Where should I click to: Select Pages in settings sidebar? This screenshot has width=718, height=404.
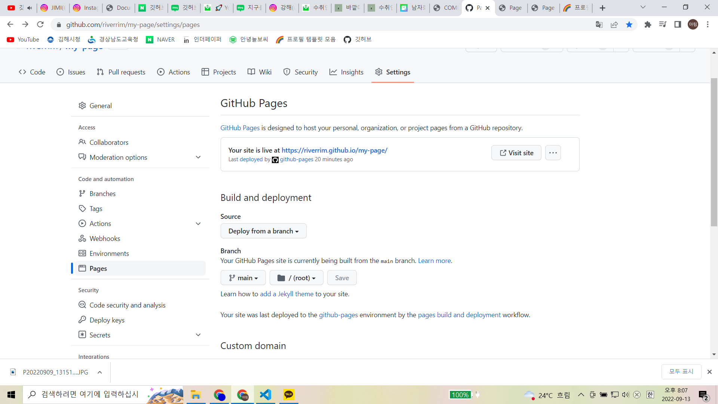pos(140,268)
